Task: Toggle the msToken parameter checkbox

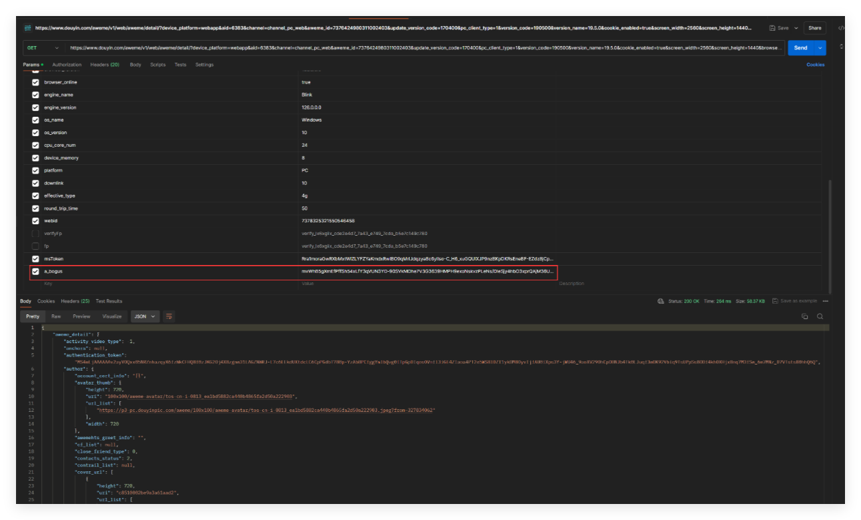Action: (36, 259)
